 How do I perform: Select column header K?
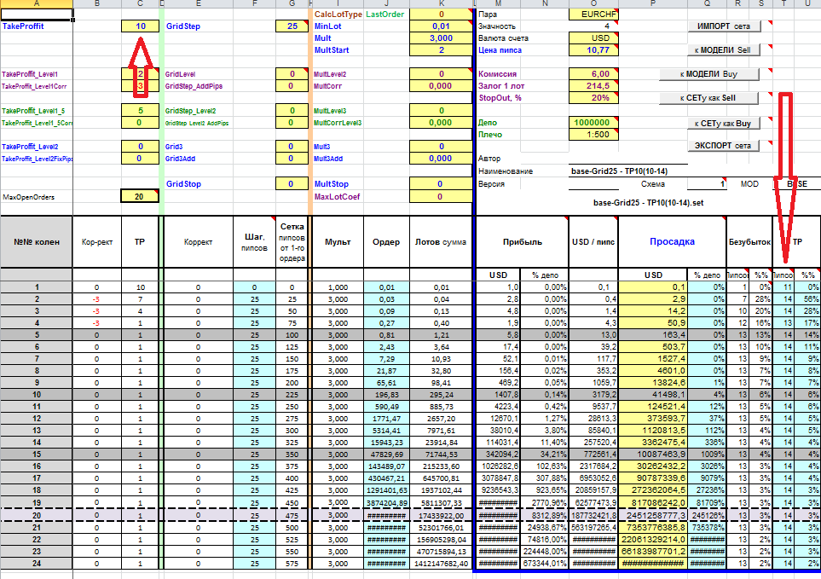click(x=441, y=3)
